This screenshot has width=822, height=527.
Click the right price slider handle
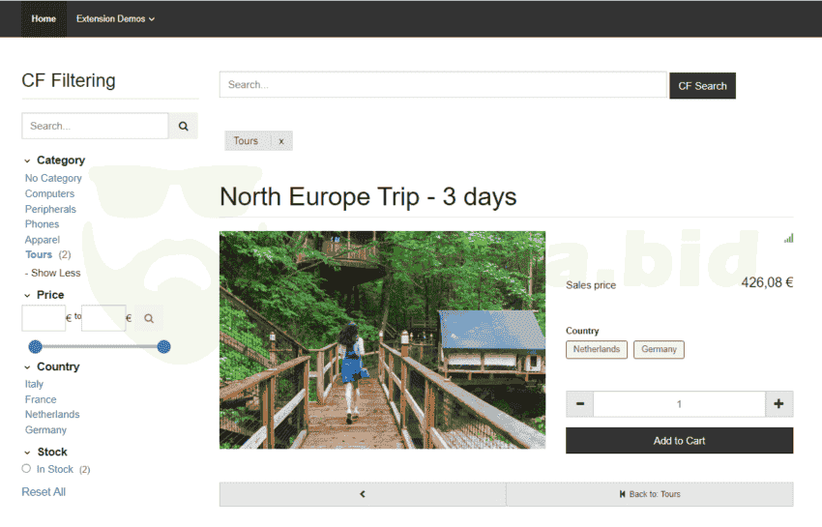click(x=163, y=346)
